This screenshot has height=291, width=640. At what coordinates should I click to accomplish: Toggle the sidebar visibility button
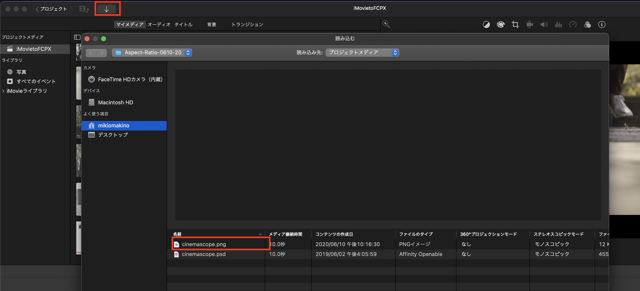coord(77,37)
